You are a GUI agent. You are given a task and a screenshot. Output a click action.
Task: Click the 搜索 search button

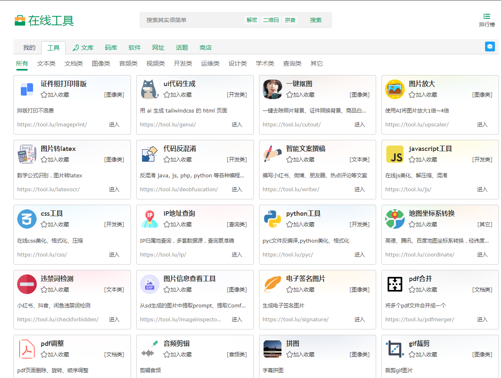point(315,20)
